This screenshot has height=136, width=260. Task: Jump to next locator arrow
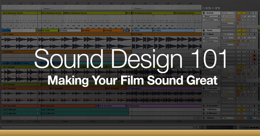[x=213, y=8]
